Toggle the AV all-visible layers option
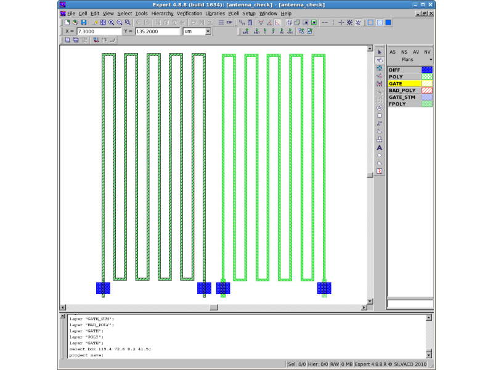Image resolution: width=493 pixels, height=370 pixels. (415, 52)
